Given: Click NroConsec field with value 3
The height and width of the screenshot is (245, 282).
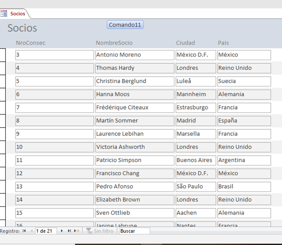Looking at the screenshot, I should [55, 55].
